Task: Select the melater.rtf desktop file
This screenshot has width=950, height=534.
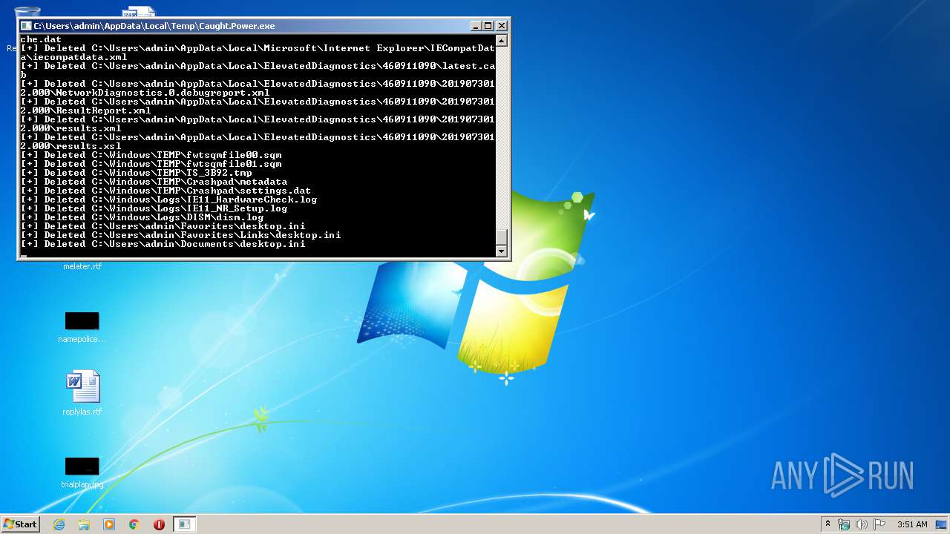Action: [x=82, y=266]
